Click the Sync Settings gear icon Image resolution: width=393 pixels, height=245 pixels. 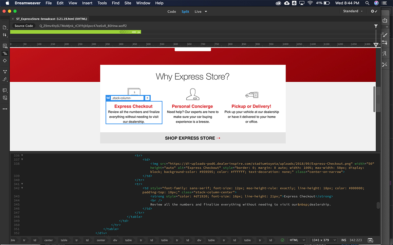(x=374, y=11)
